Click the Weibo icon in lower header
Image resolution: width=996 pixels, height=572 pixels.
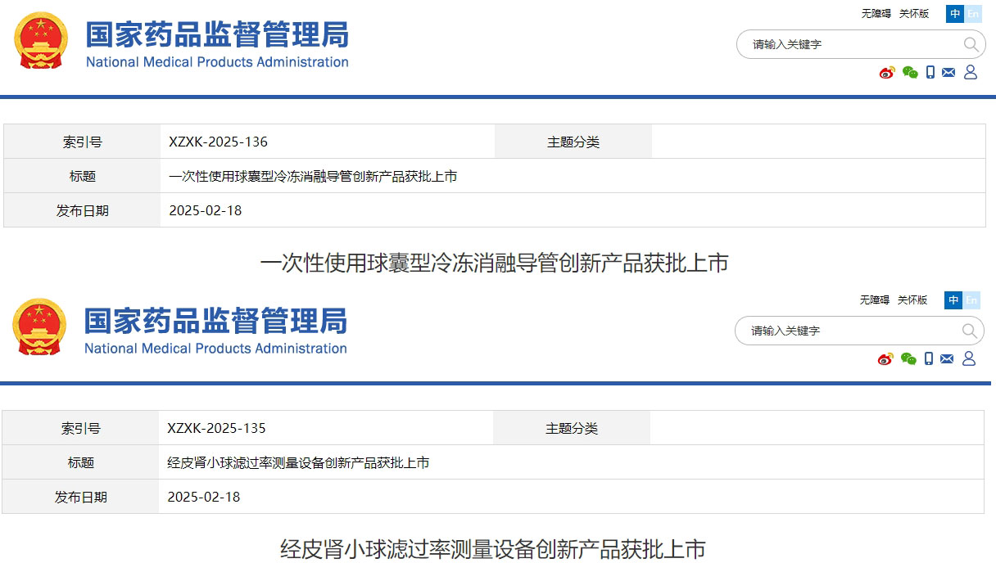click(885, 358)
